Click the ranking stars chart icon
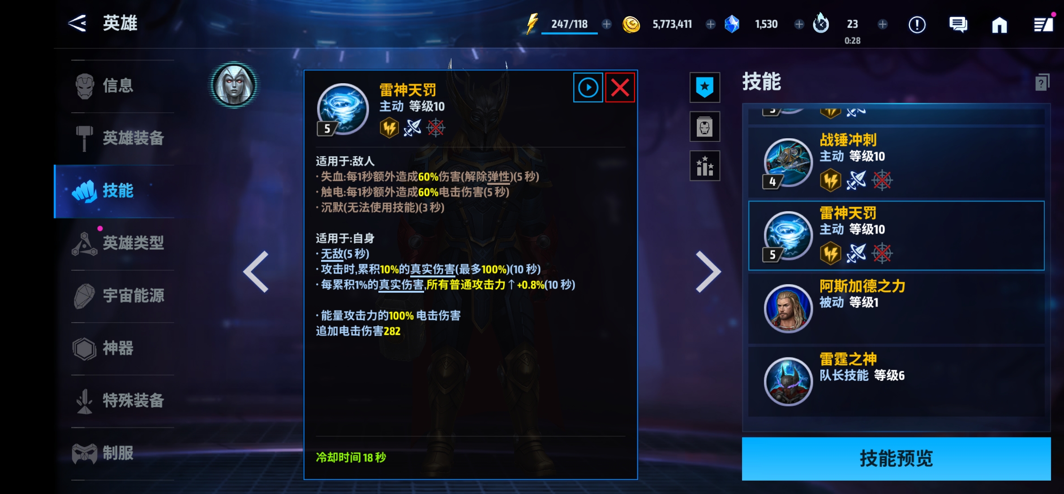The image size is (1064, 494). tap(705, 166)
